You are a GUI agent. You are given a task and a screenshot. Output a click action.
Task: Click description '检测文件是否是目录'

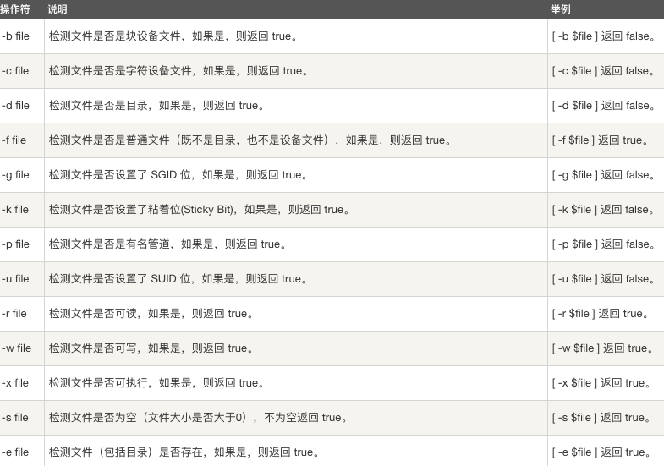pyautogui.click(x=157, y=106)
